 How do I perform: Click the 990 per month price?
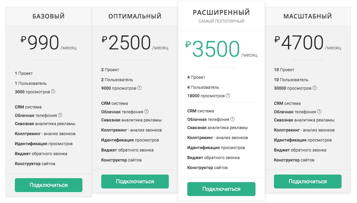[x=43, y=42]
